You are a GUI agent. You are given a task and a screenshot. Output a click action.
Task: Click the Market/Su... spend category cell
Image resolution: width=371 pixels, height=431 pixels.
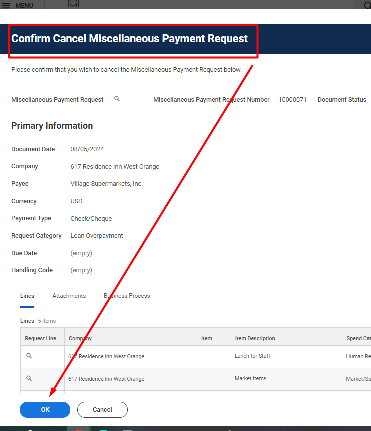[x=356, y=379]
